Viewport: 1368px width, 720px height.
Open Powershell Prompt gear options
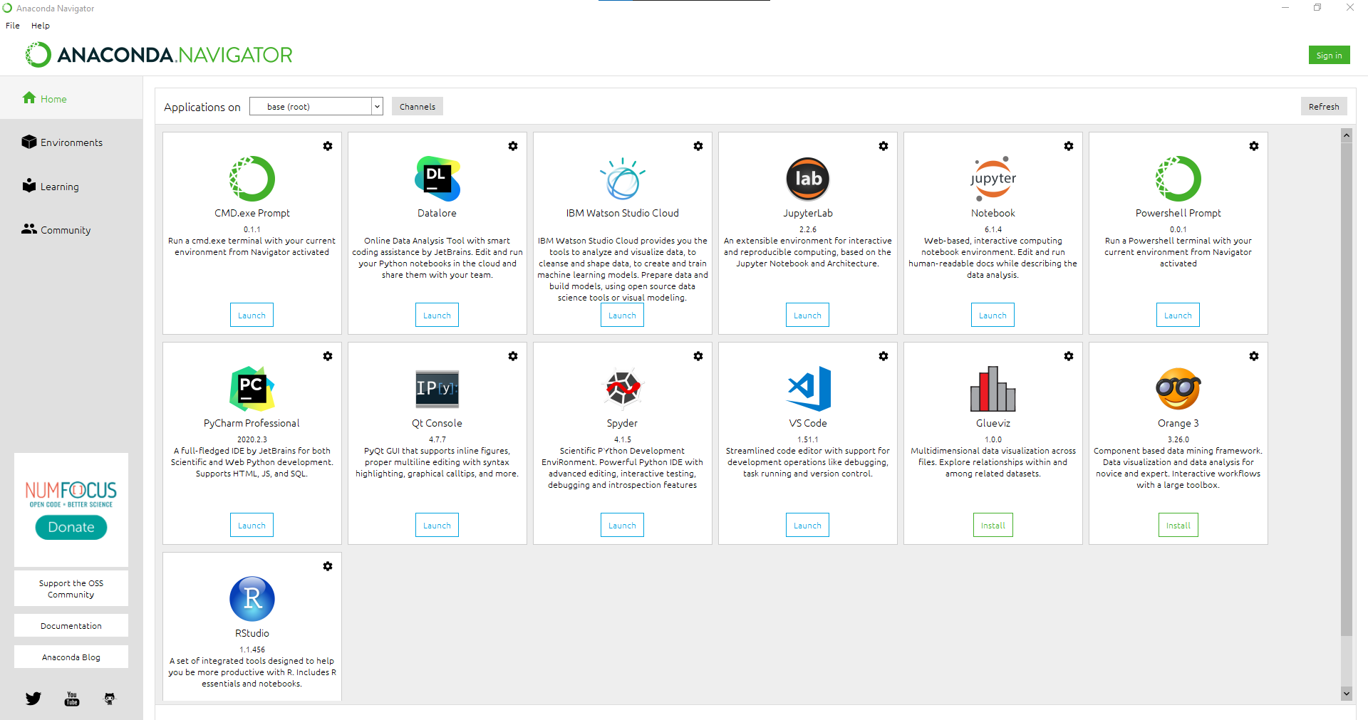[1254, 146]
